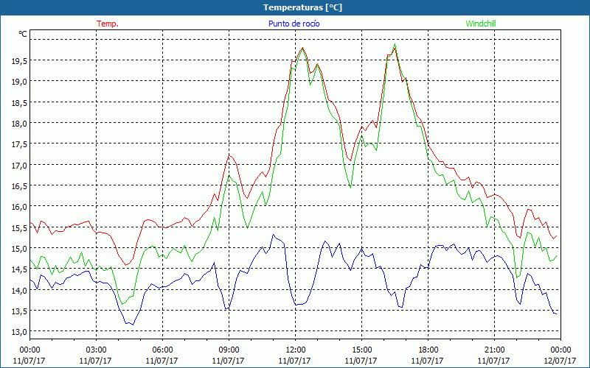Click the 16,5 y-axis value
The image size is (590, 368).
[19, 186]
